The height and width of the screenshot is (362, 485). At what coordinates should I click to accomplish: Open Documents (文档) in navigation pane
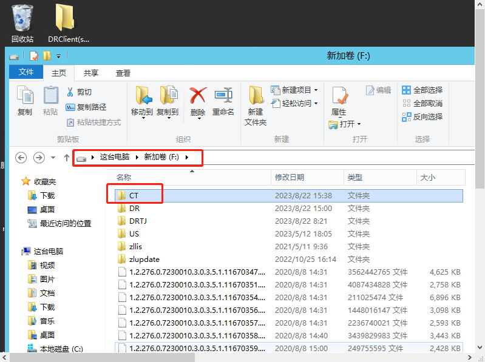(x=41, y=293)
